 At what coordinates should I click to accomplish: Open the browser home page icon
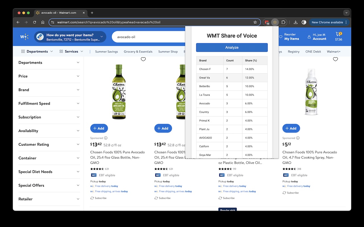(x=43, y=22)
